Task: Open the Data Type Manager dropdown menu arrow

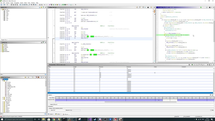Action: (44, 77)
